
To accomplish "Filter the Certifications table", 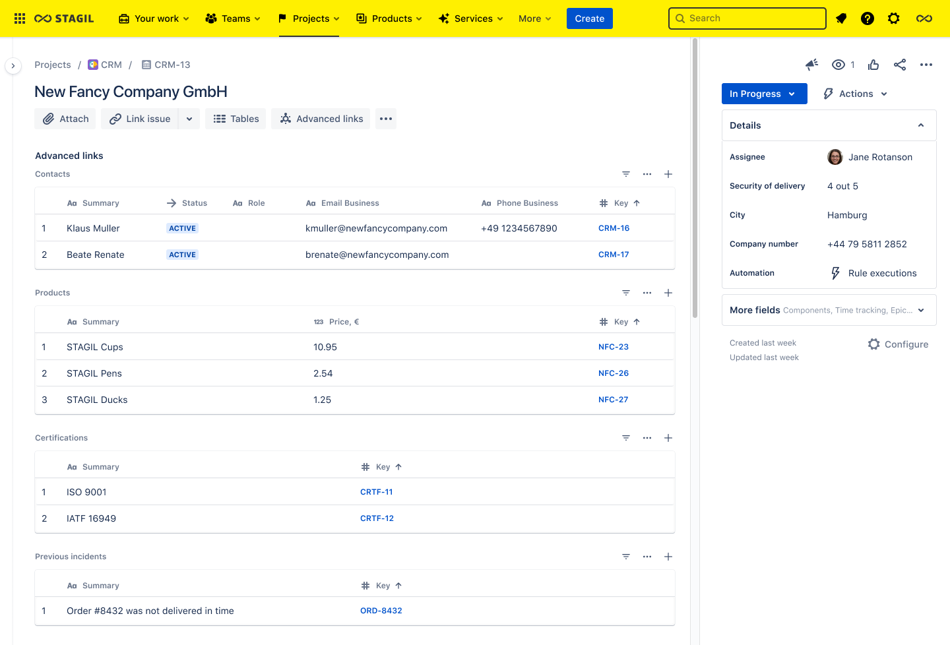I will pyautogui.click(x=626, y=438).
